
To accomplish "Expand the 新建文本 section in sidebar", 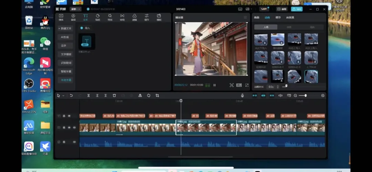I will [x=65, y=28].
